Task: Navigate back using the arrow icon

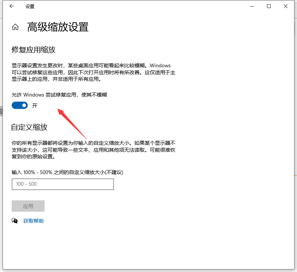Action: [11, 6]
